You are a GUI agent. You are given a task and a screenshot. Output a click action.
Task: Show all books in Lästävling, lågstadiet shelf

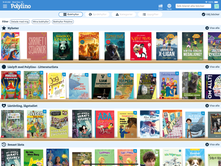pyautogui.click(x=213, y=105)
